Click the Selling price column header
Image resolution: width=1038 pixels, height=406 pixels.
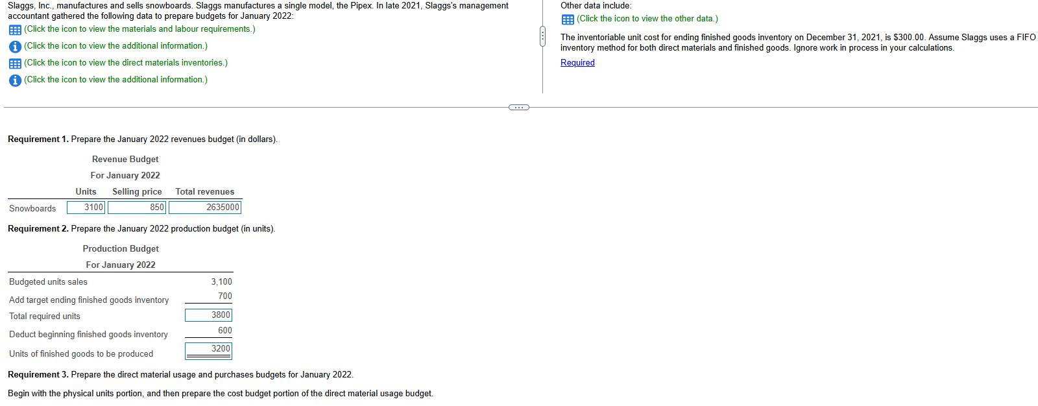[x=137, y=192]
